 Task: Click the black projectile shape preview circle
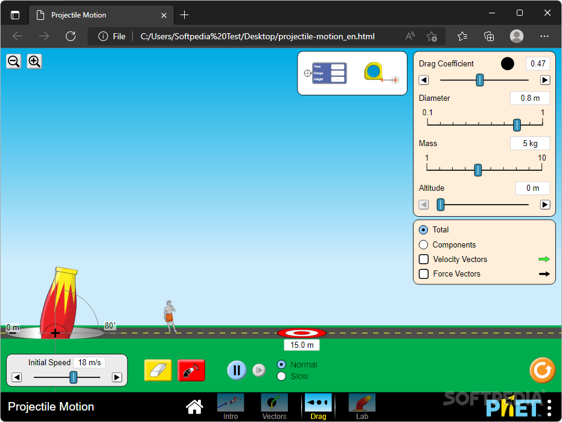tap(507, 63)
